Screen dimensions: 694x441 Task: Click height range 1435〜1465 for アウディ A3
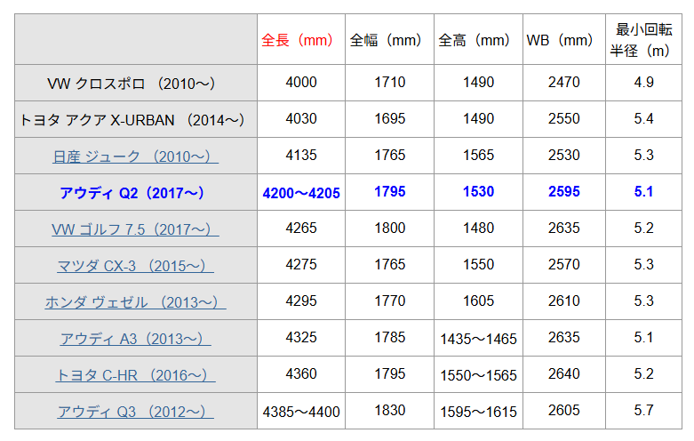coord(478,339)
